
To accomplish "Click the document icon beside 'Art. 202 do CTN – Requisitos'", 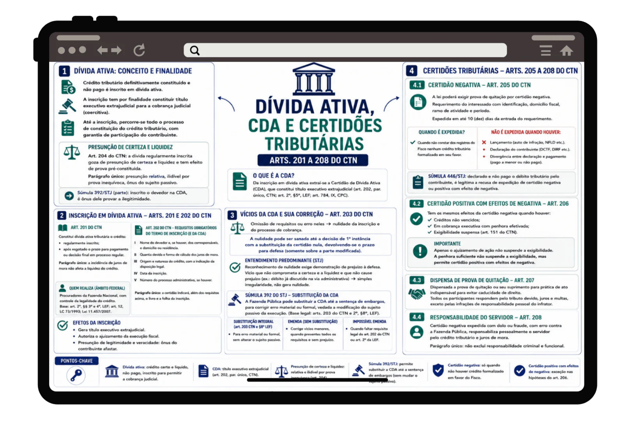I will pyautogui.click(x=138, y=230).
